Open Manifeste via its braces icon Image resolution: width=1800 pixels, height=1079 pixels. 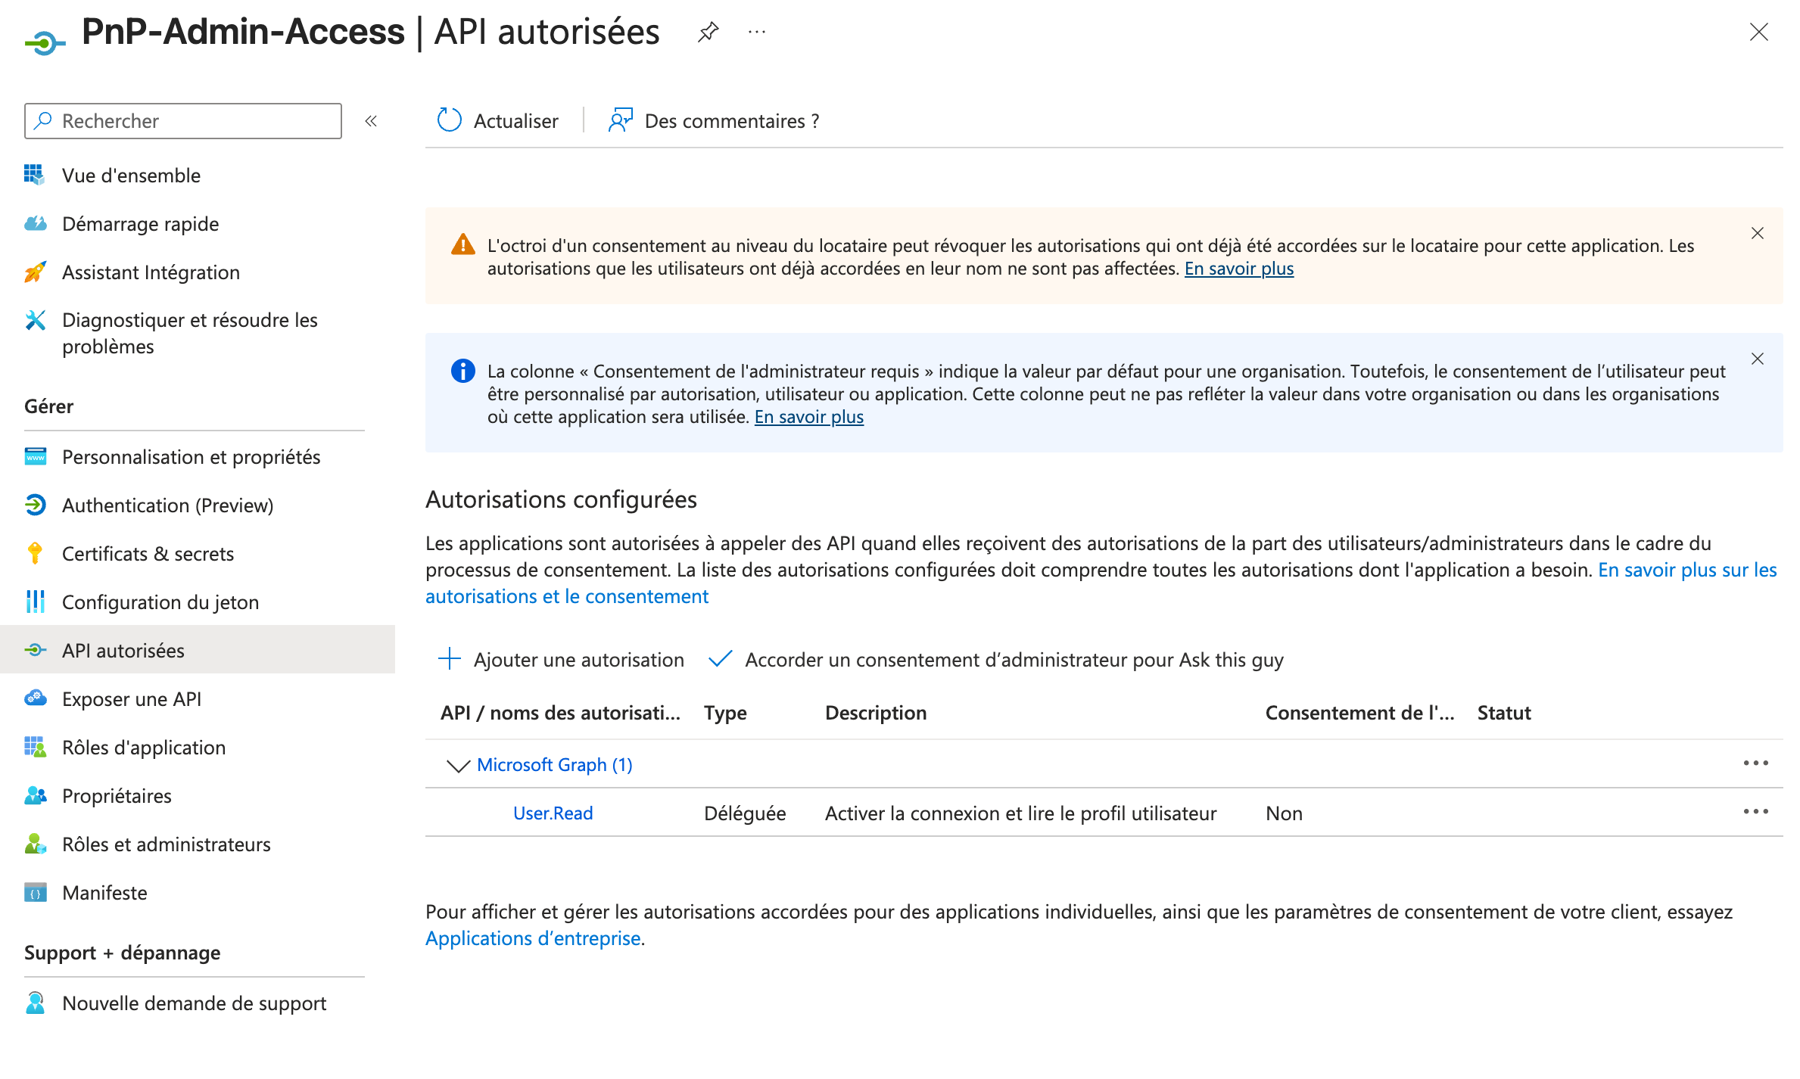(35, 893)
